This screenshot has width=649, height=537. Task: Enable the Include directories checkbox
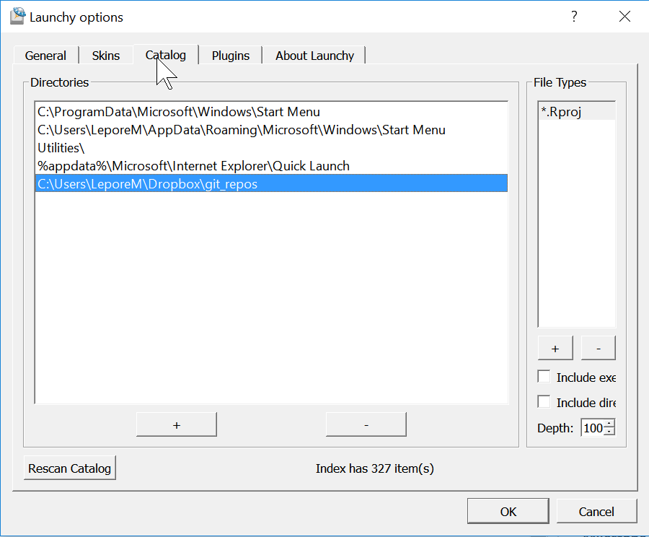544,401
